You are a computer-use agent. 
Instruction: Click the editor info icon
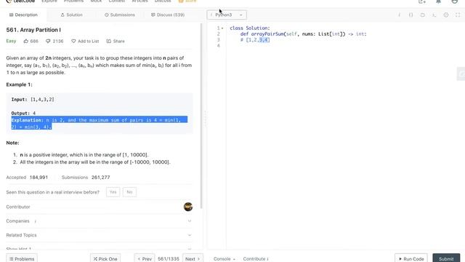[x=399, y=15]
